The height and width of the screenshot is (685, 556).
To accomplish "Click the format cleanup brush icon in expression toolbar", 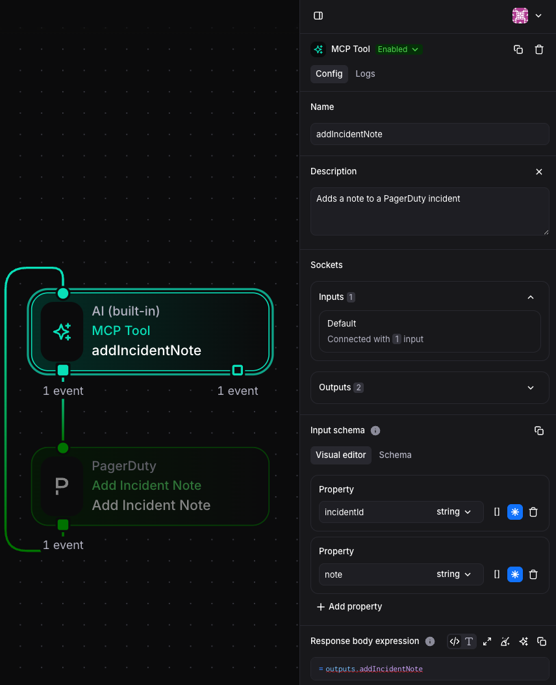I will 505,641.
